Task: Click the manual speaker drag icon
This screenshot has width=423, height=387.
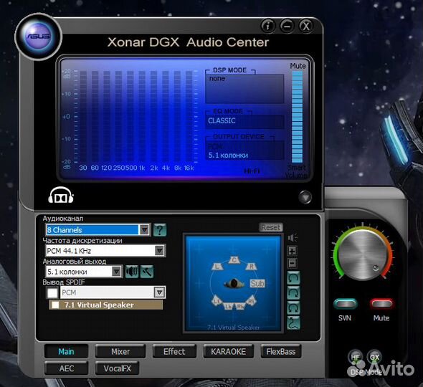Action: (x=293, y=322)
